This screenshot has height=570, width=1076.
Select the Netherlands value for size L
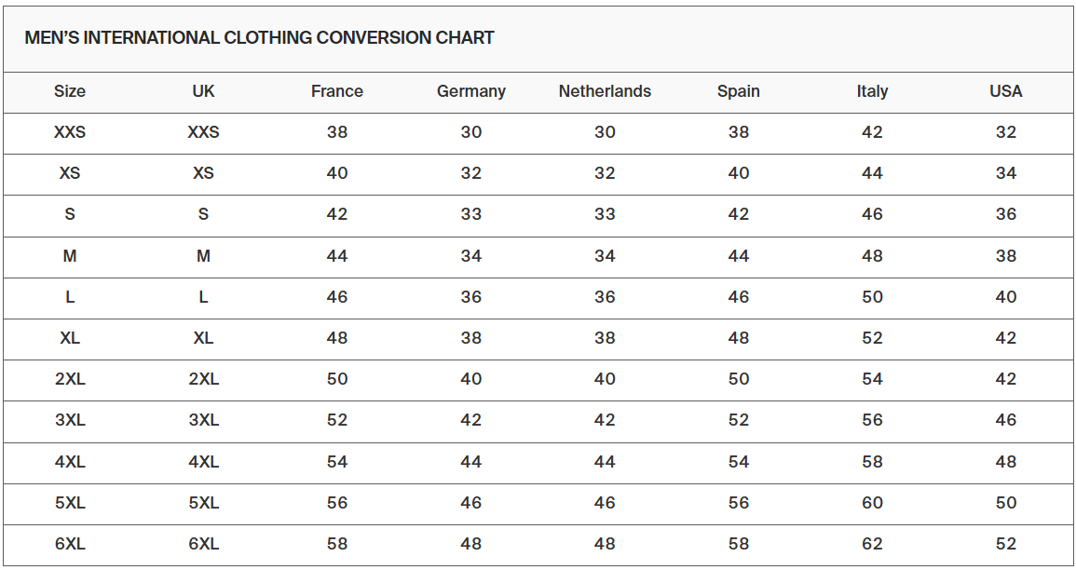click(605, 297)
